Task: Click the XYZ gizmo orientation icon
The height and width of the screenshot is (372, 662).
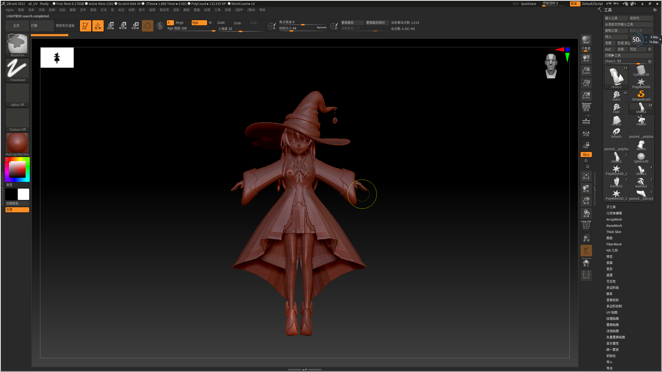Action: coord(586,154)
